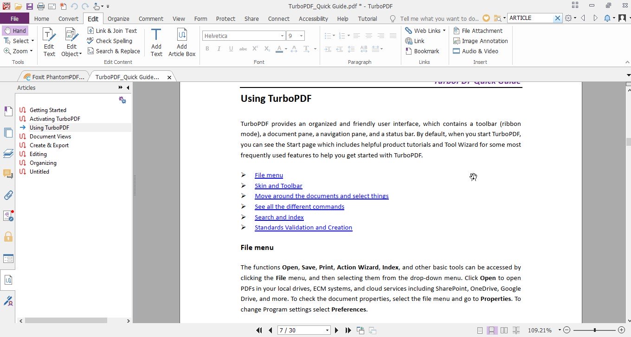The image size is (631, 337).
Task: Insert a Link from the Links group
Action: [415, 41]
